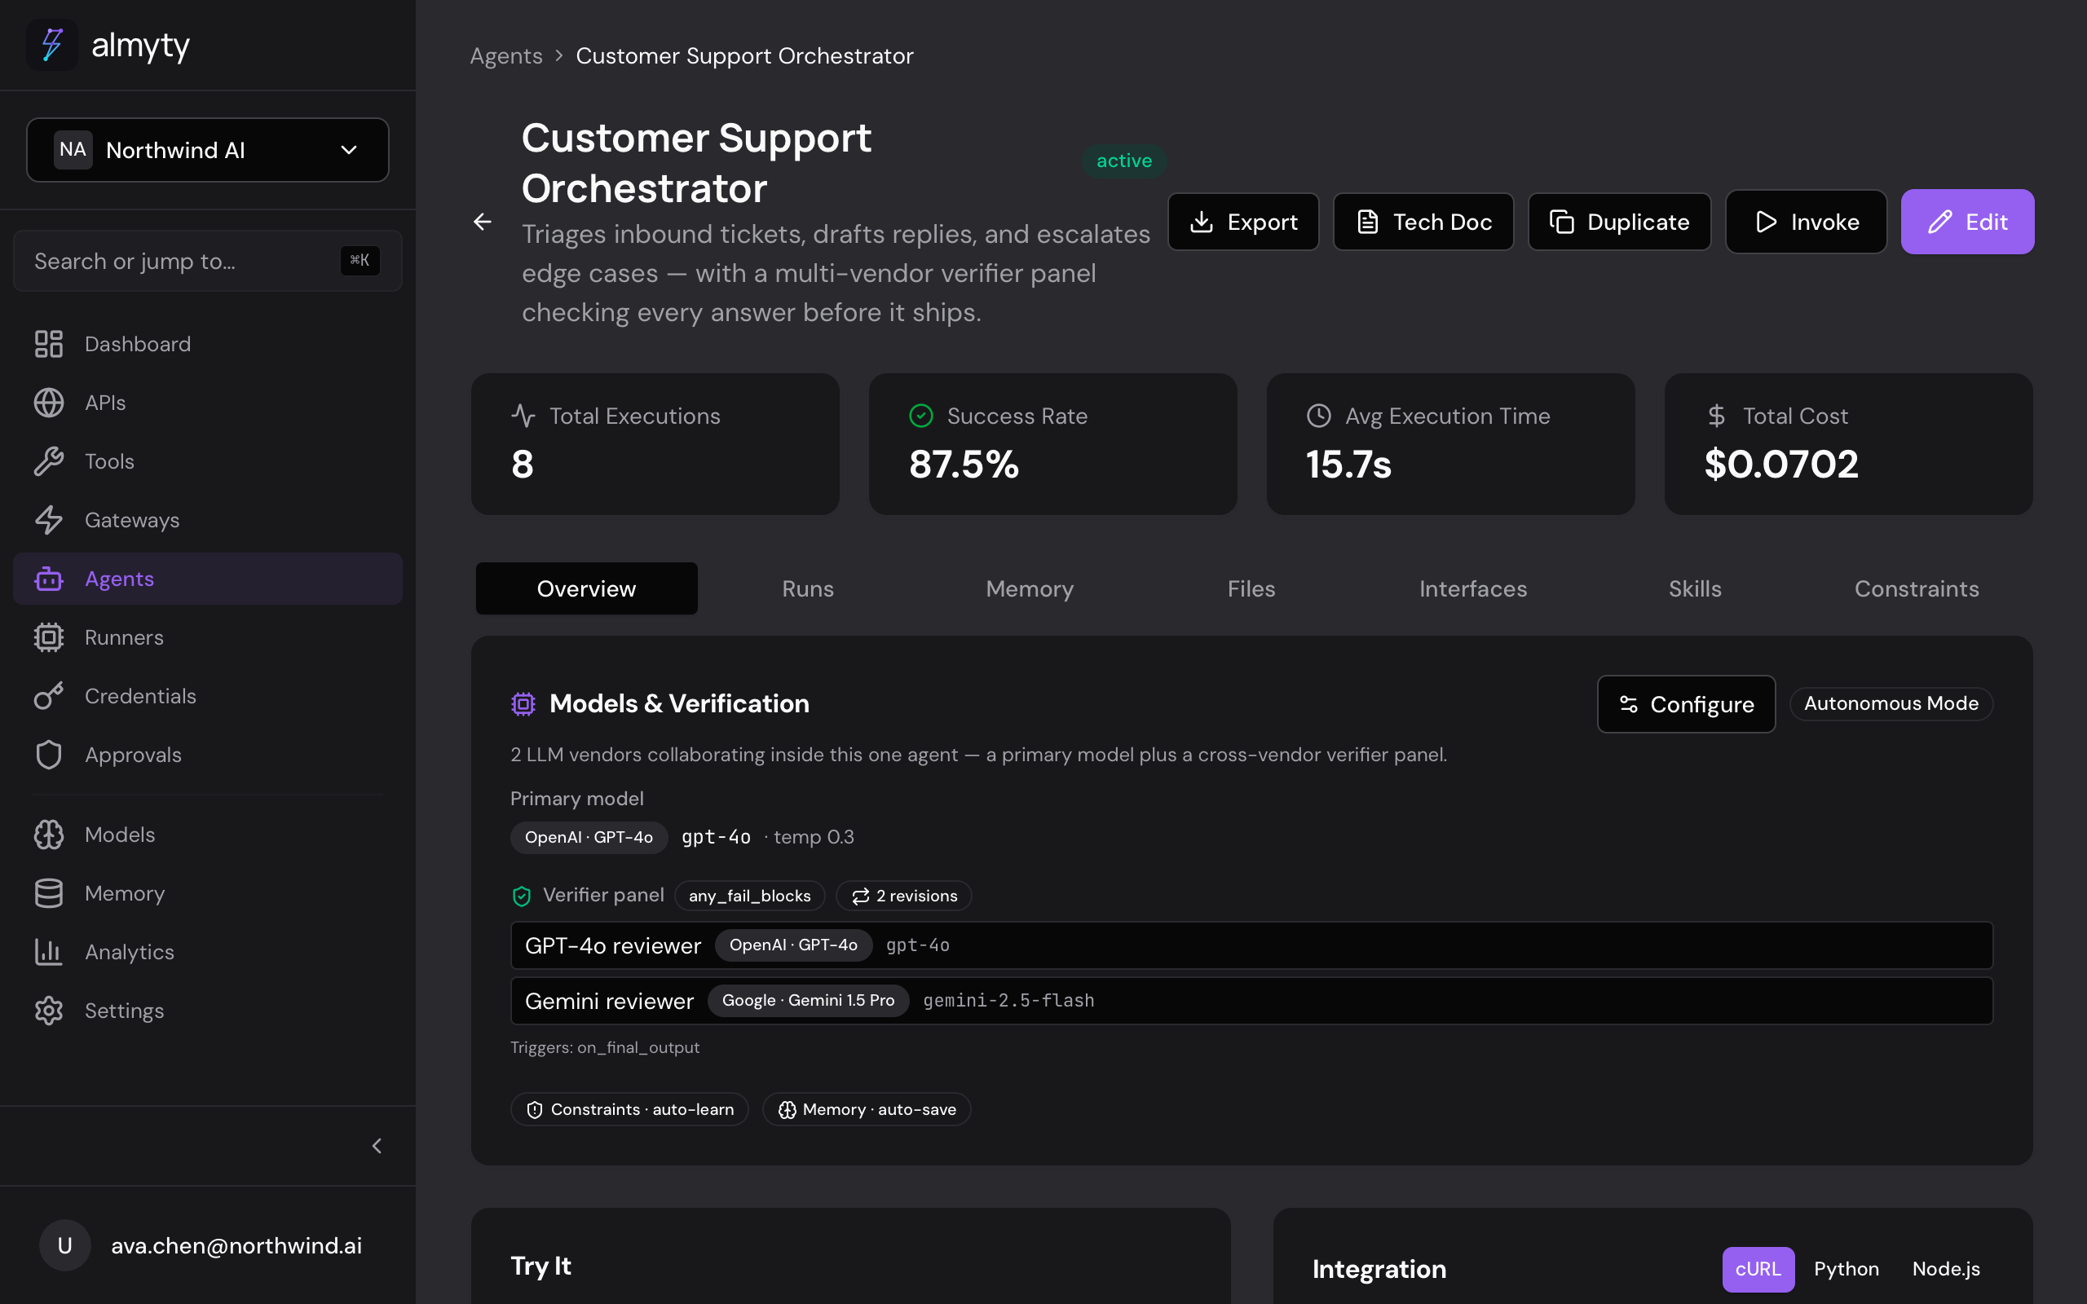Image resolution: width=2087 pixels, height=1304 pixels.
Task: Click the Triggers: on_final_output text
Action: point(605,1048)
